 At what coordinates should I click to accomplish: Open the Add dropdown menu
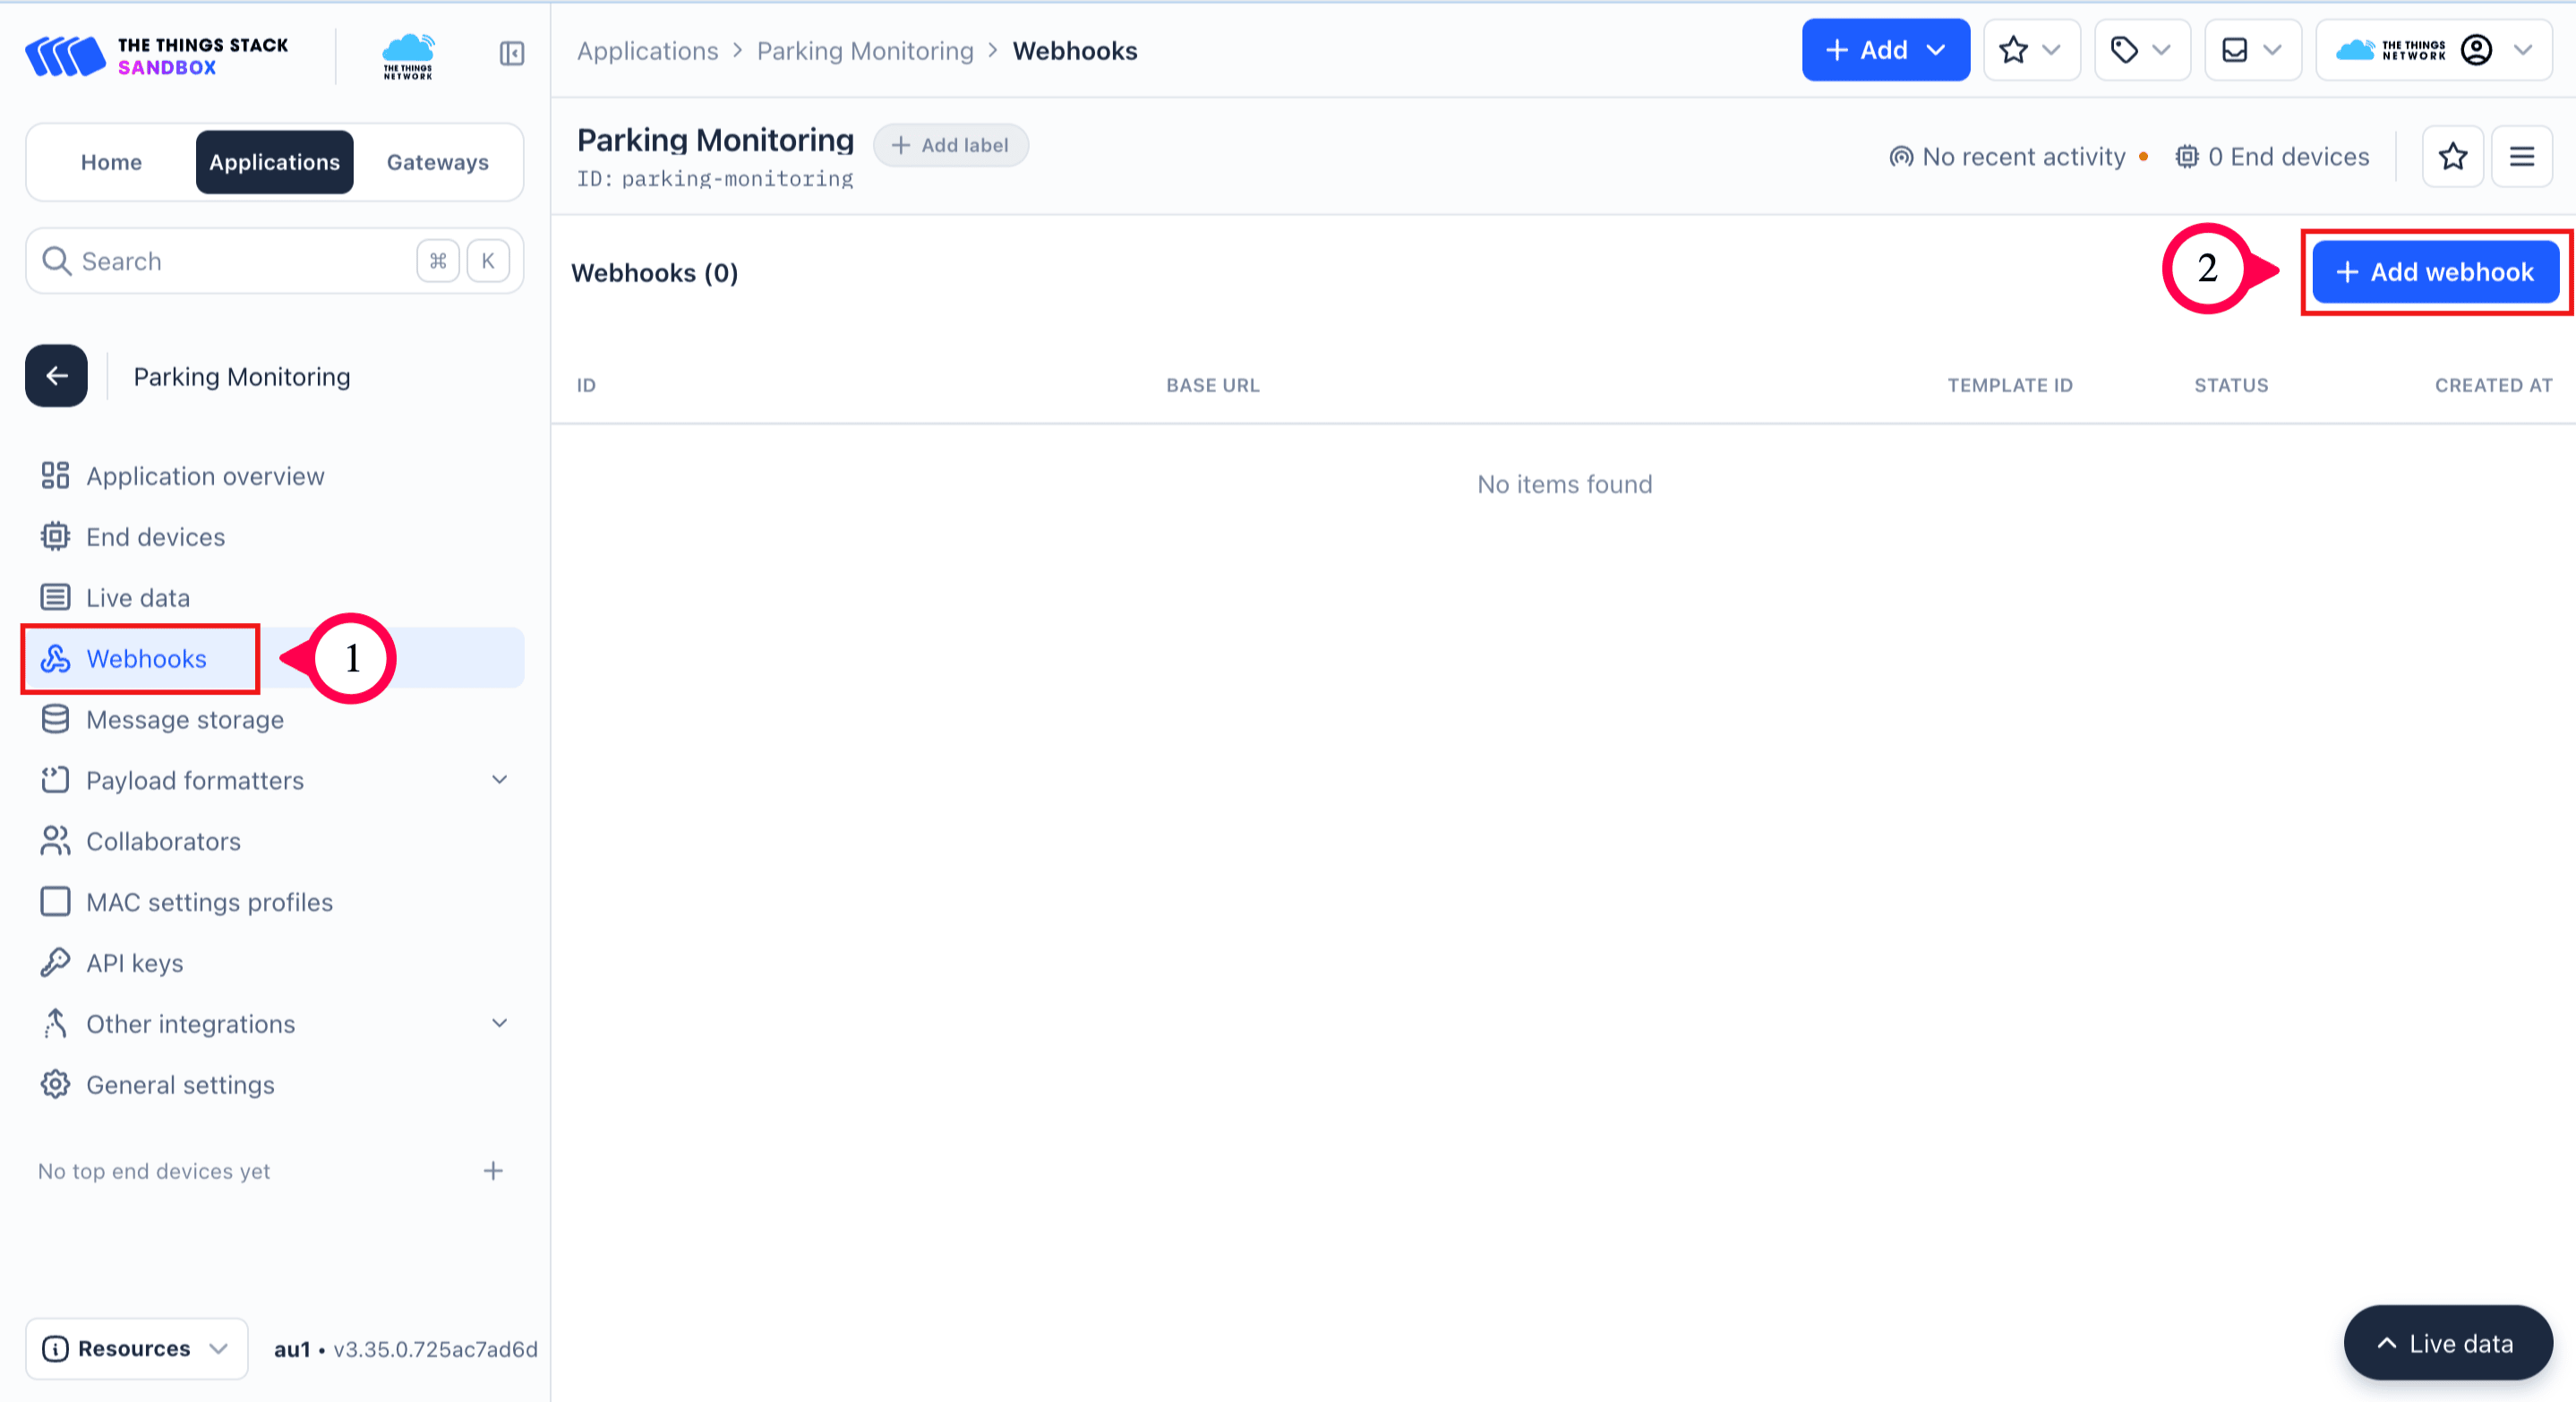click(1885, 50)
